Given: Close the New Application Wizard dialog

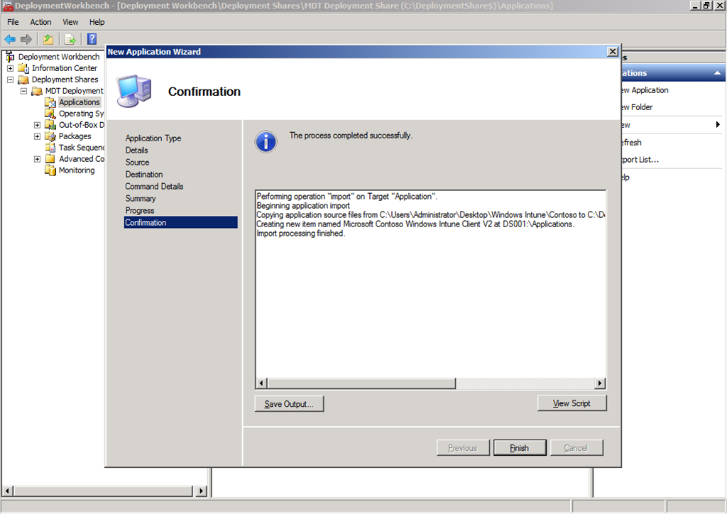Looking at the screenshot, I should 613,52.
